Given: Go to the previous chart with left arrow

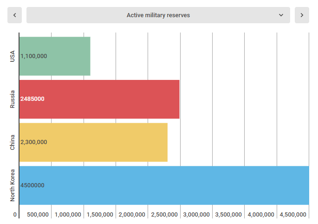Looking at the screenshot, I should (x=14, y=15).
